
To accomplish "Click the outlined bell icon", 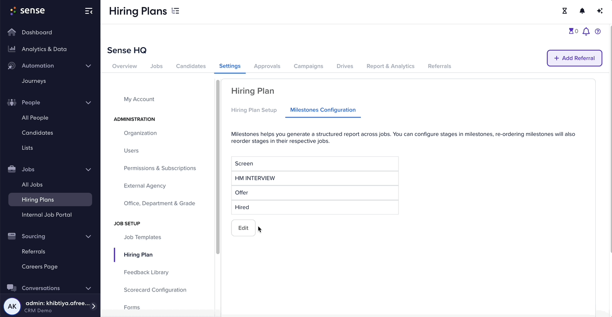I will coord(586,31).
